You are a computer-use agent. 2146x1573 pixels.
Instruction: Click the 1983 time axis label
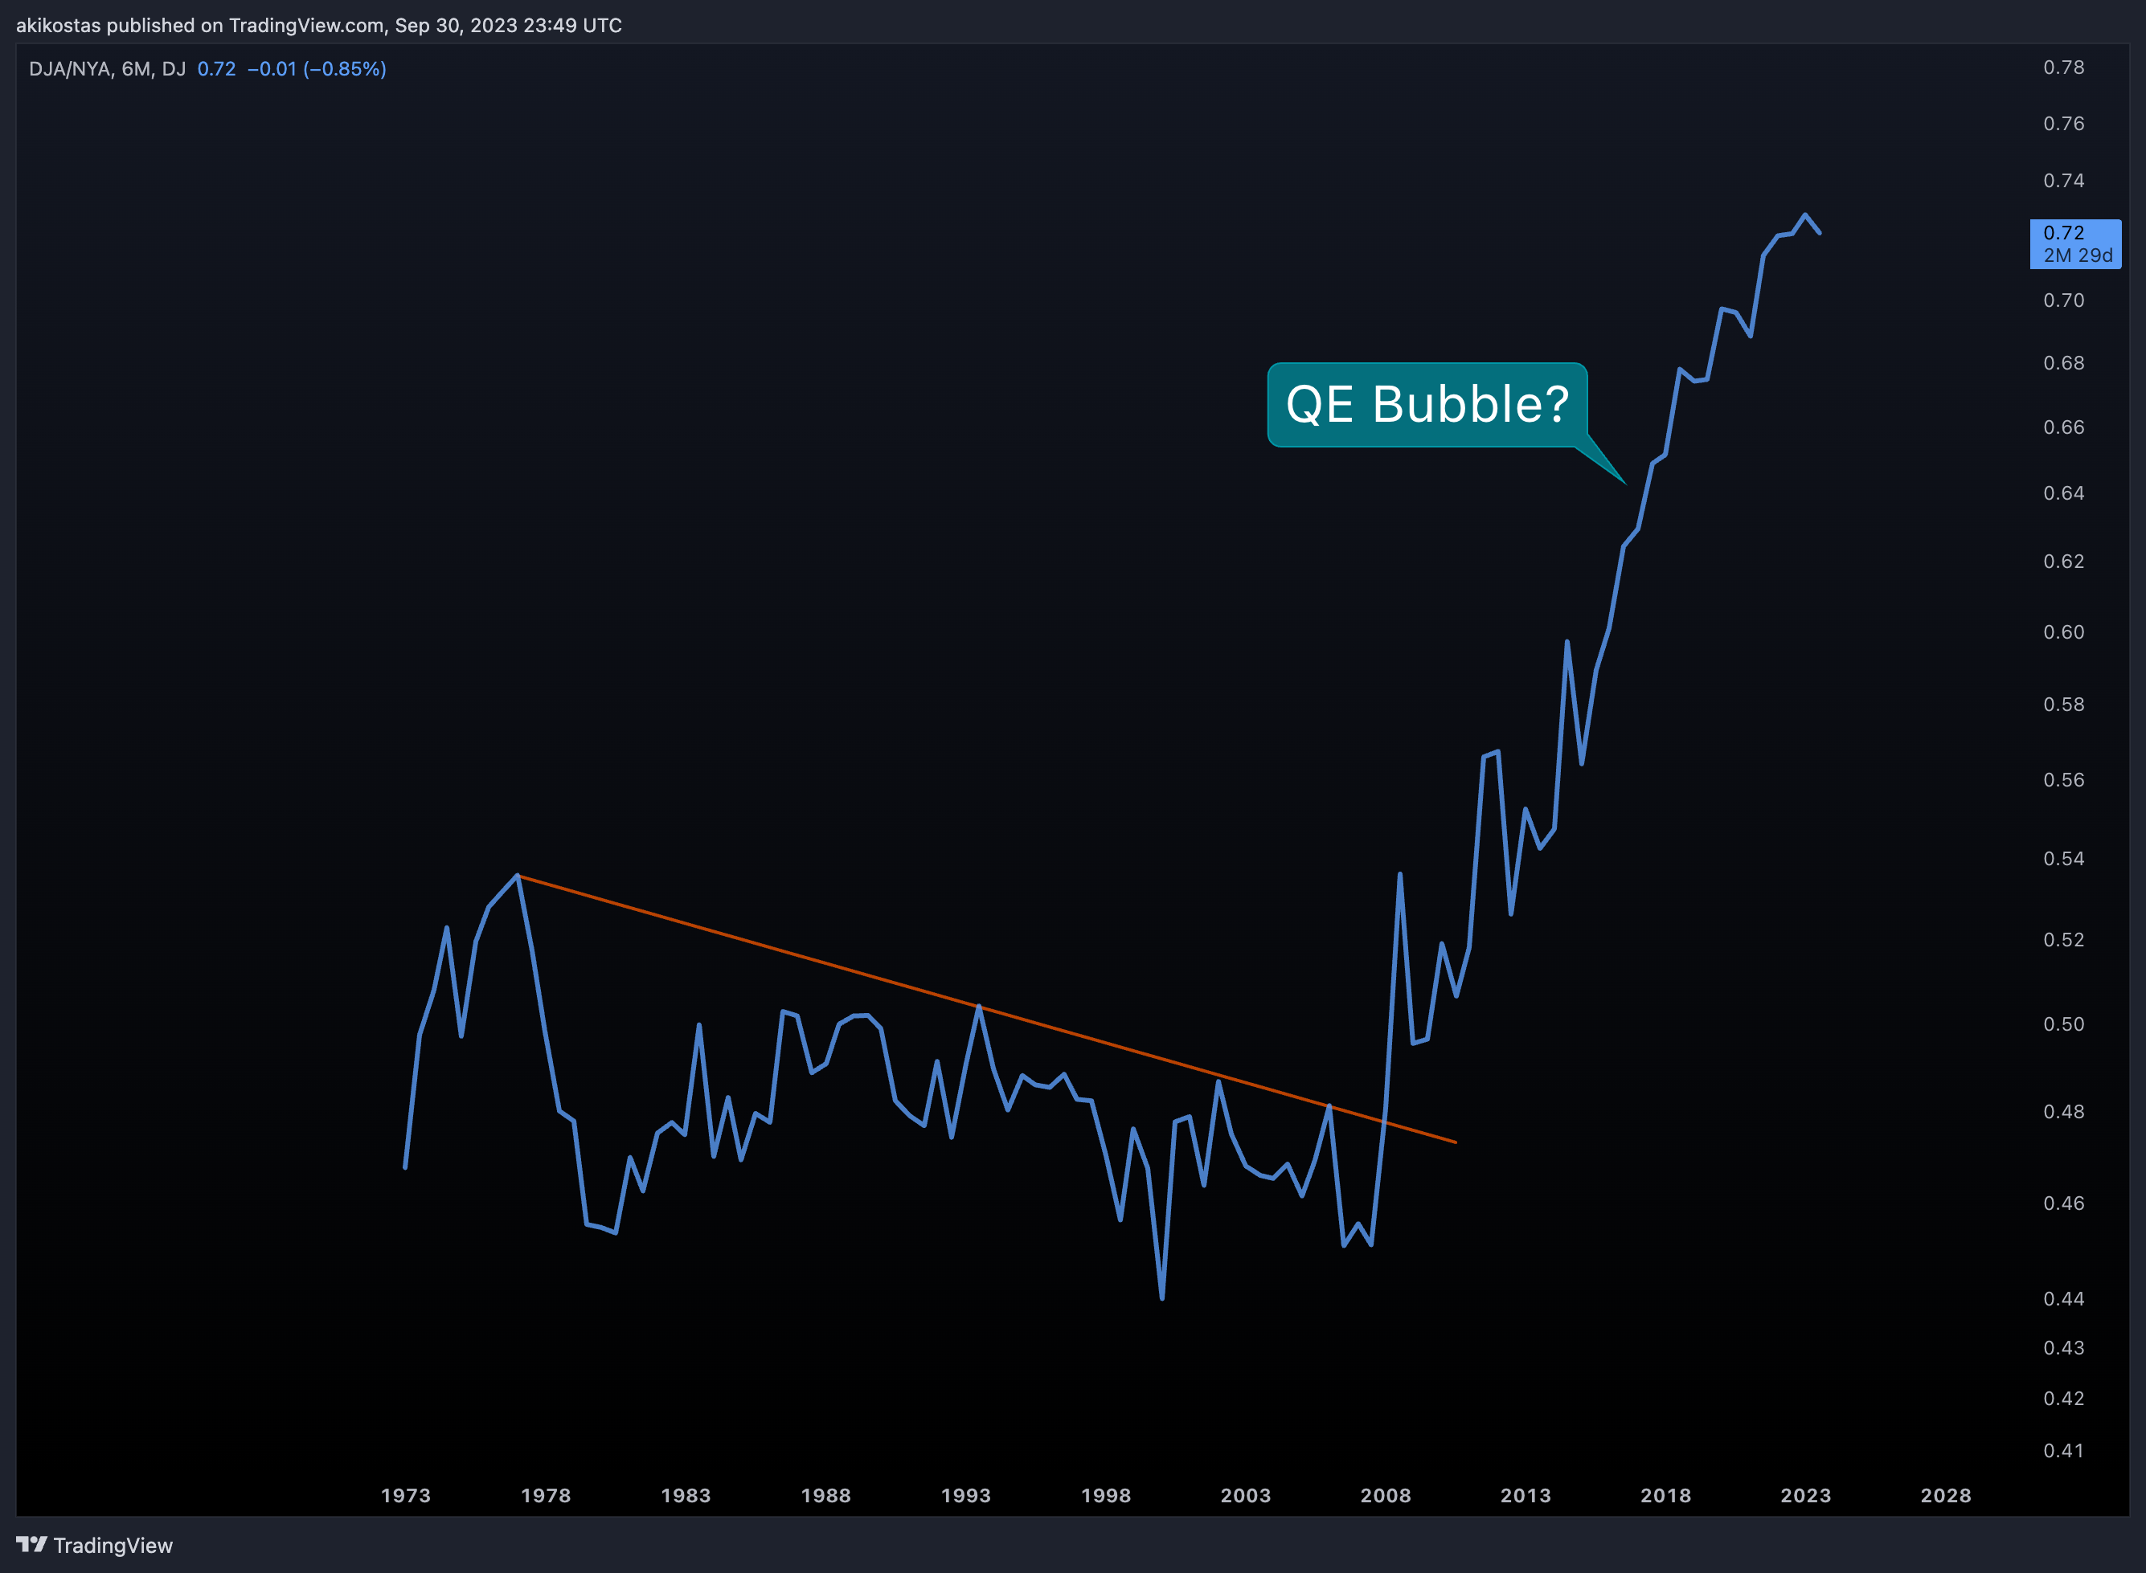point(686,1496)
